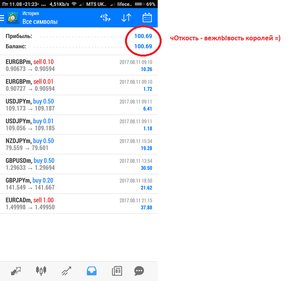The width and height of the screenshot is (300, 281).
Task: Tap the status bar clock 21:23
Action: tap(31, 4)
